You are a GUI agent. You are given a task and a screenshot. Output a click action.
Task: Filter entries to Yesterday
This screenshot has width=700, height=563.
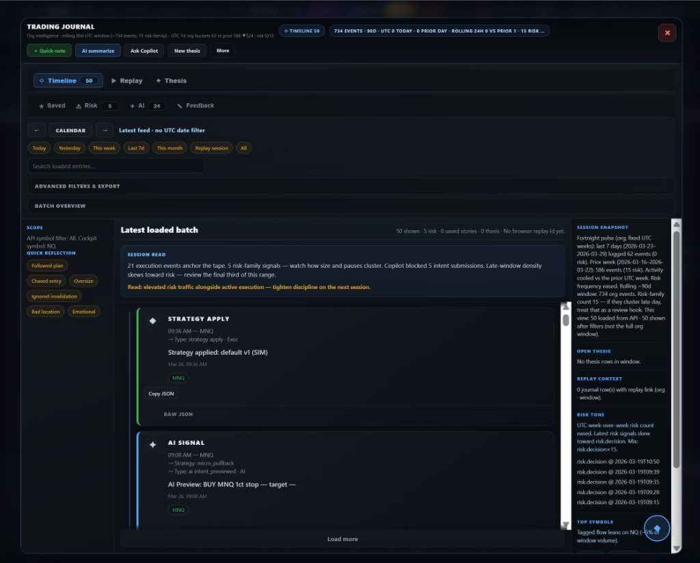click(x=70, y=148)
